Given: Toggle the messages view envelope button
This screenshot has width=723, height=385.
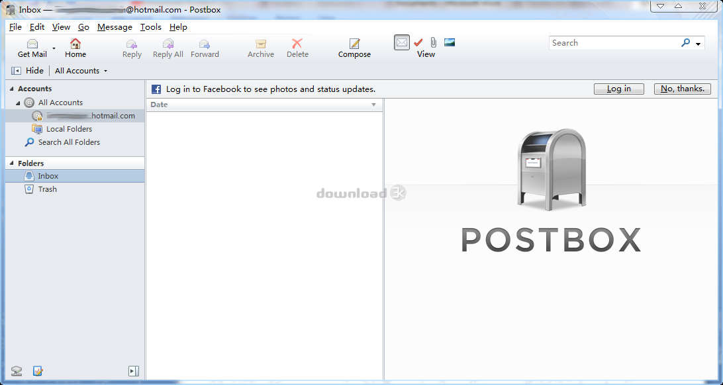Looking at the screenshot, I should tap(402, 43).
